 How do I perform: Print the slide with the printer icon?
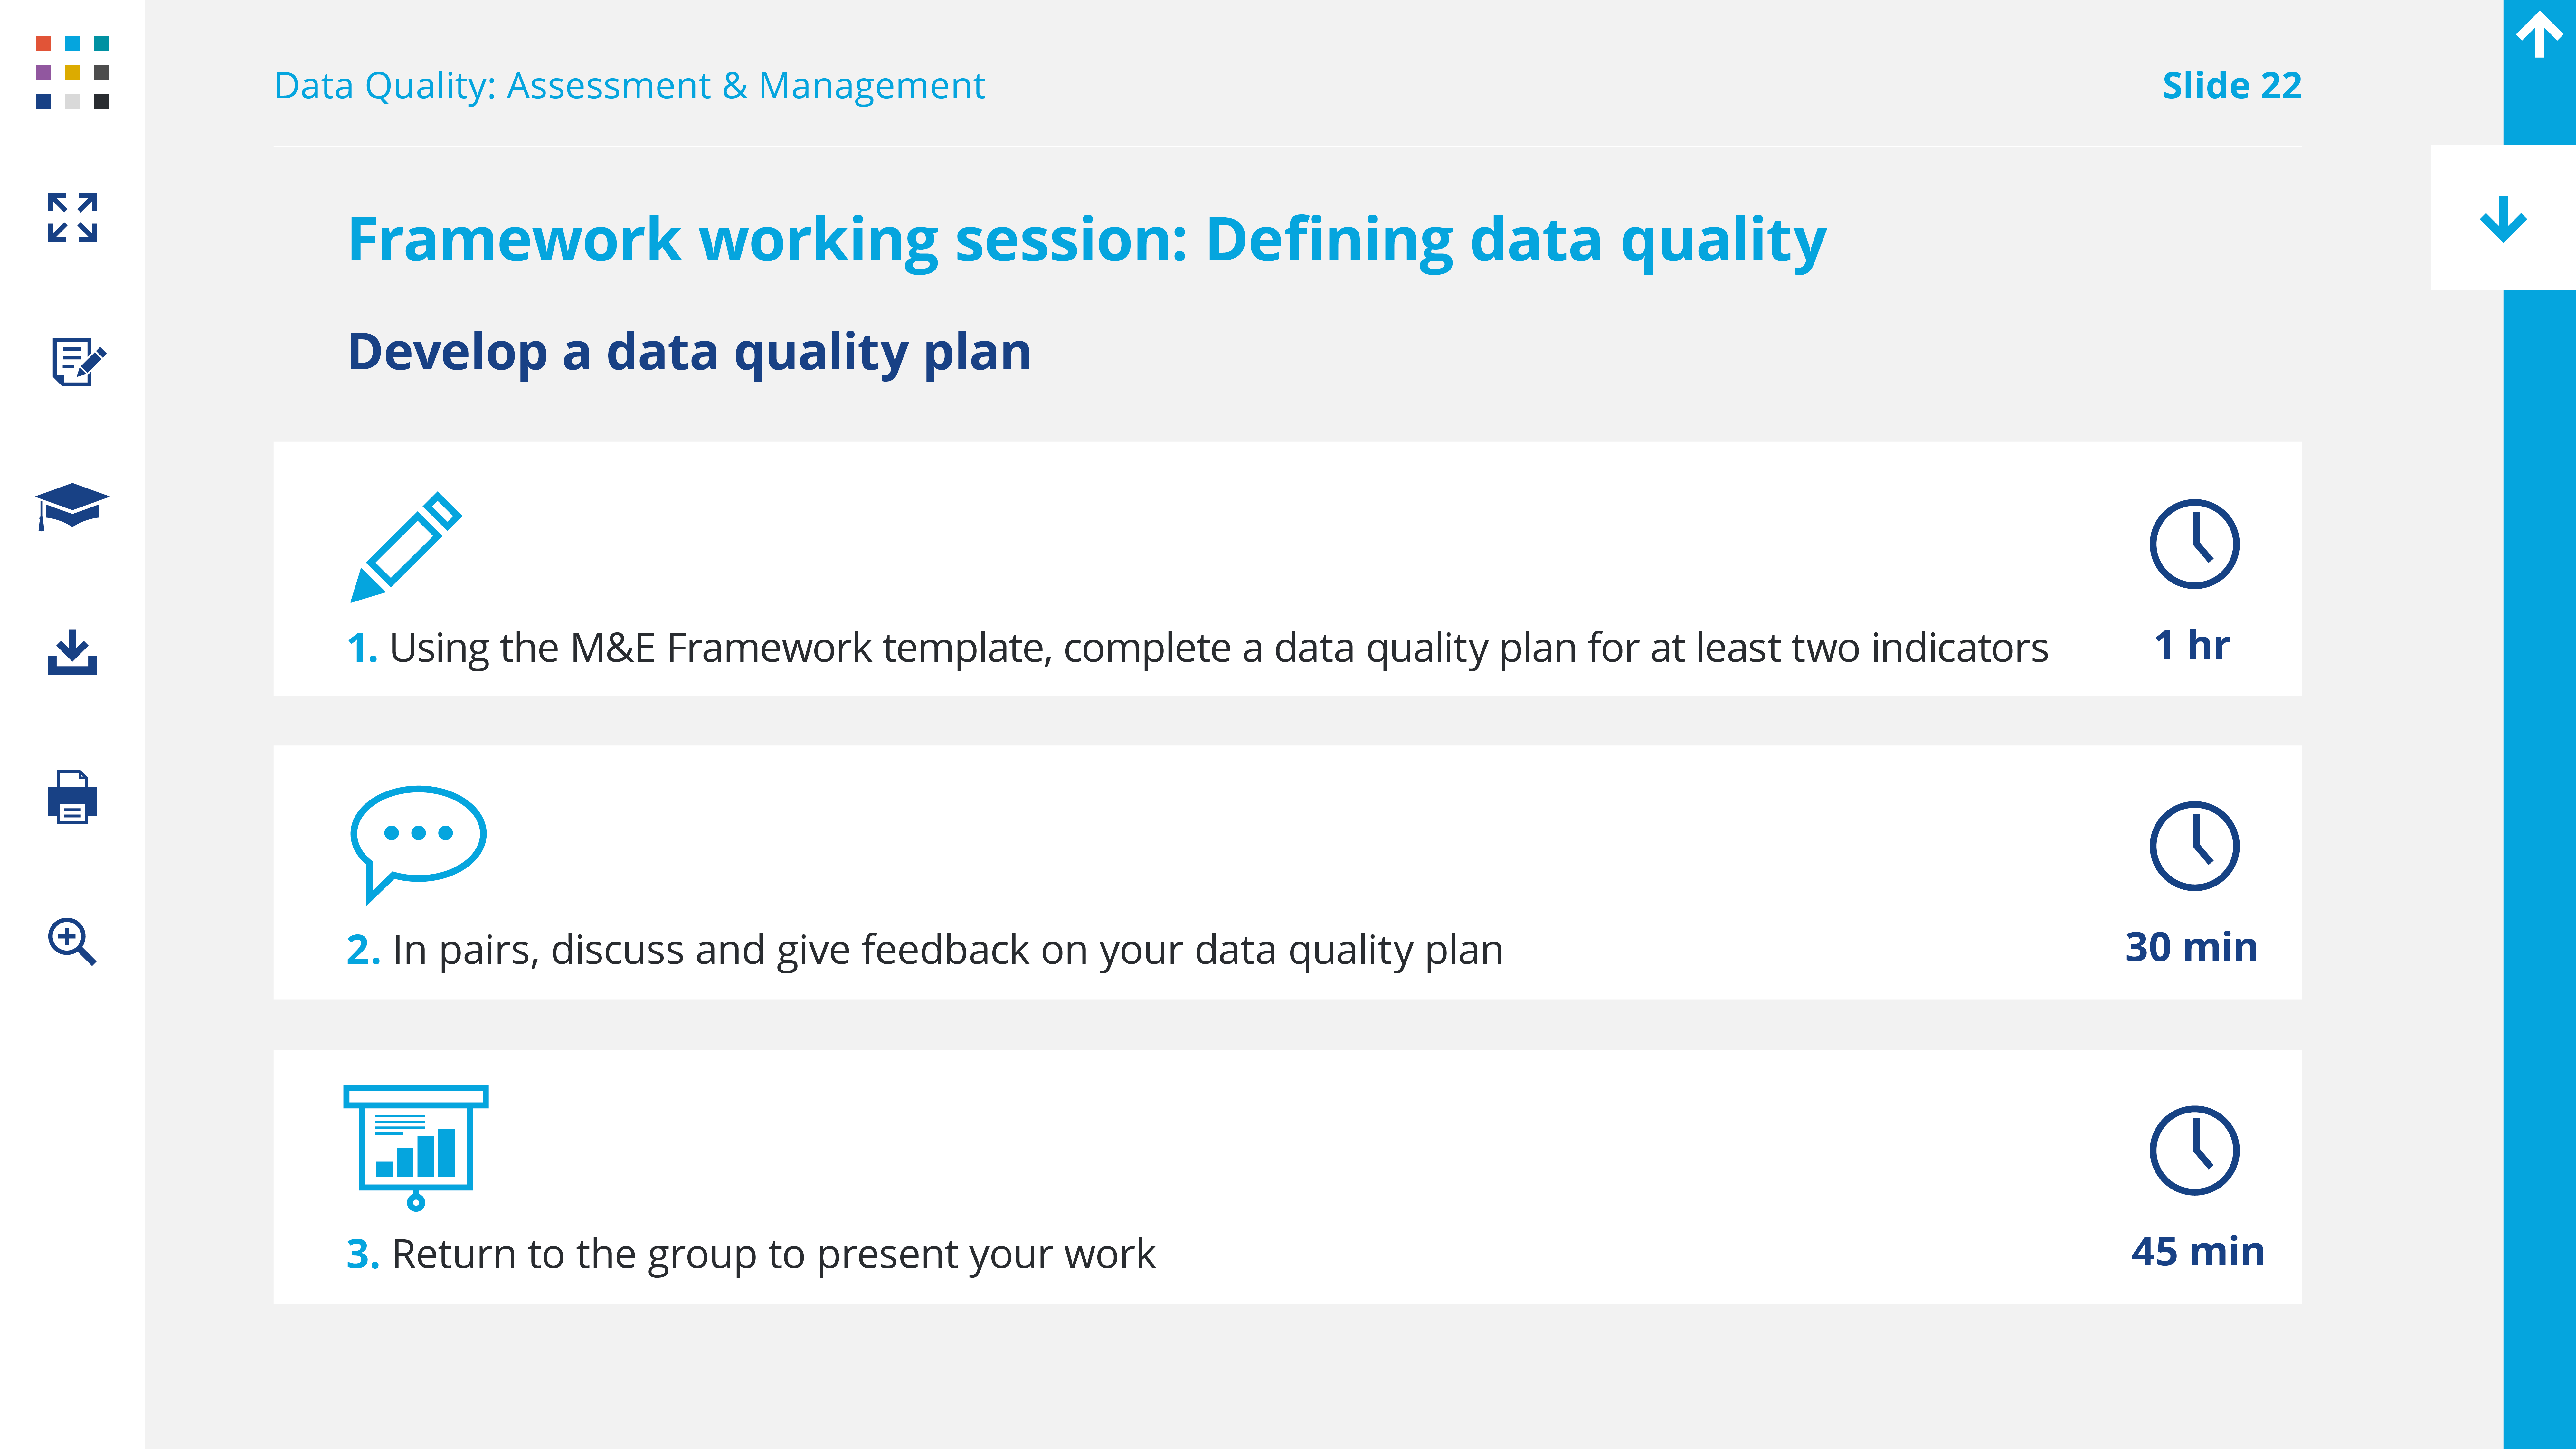pos(72,797)
